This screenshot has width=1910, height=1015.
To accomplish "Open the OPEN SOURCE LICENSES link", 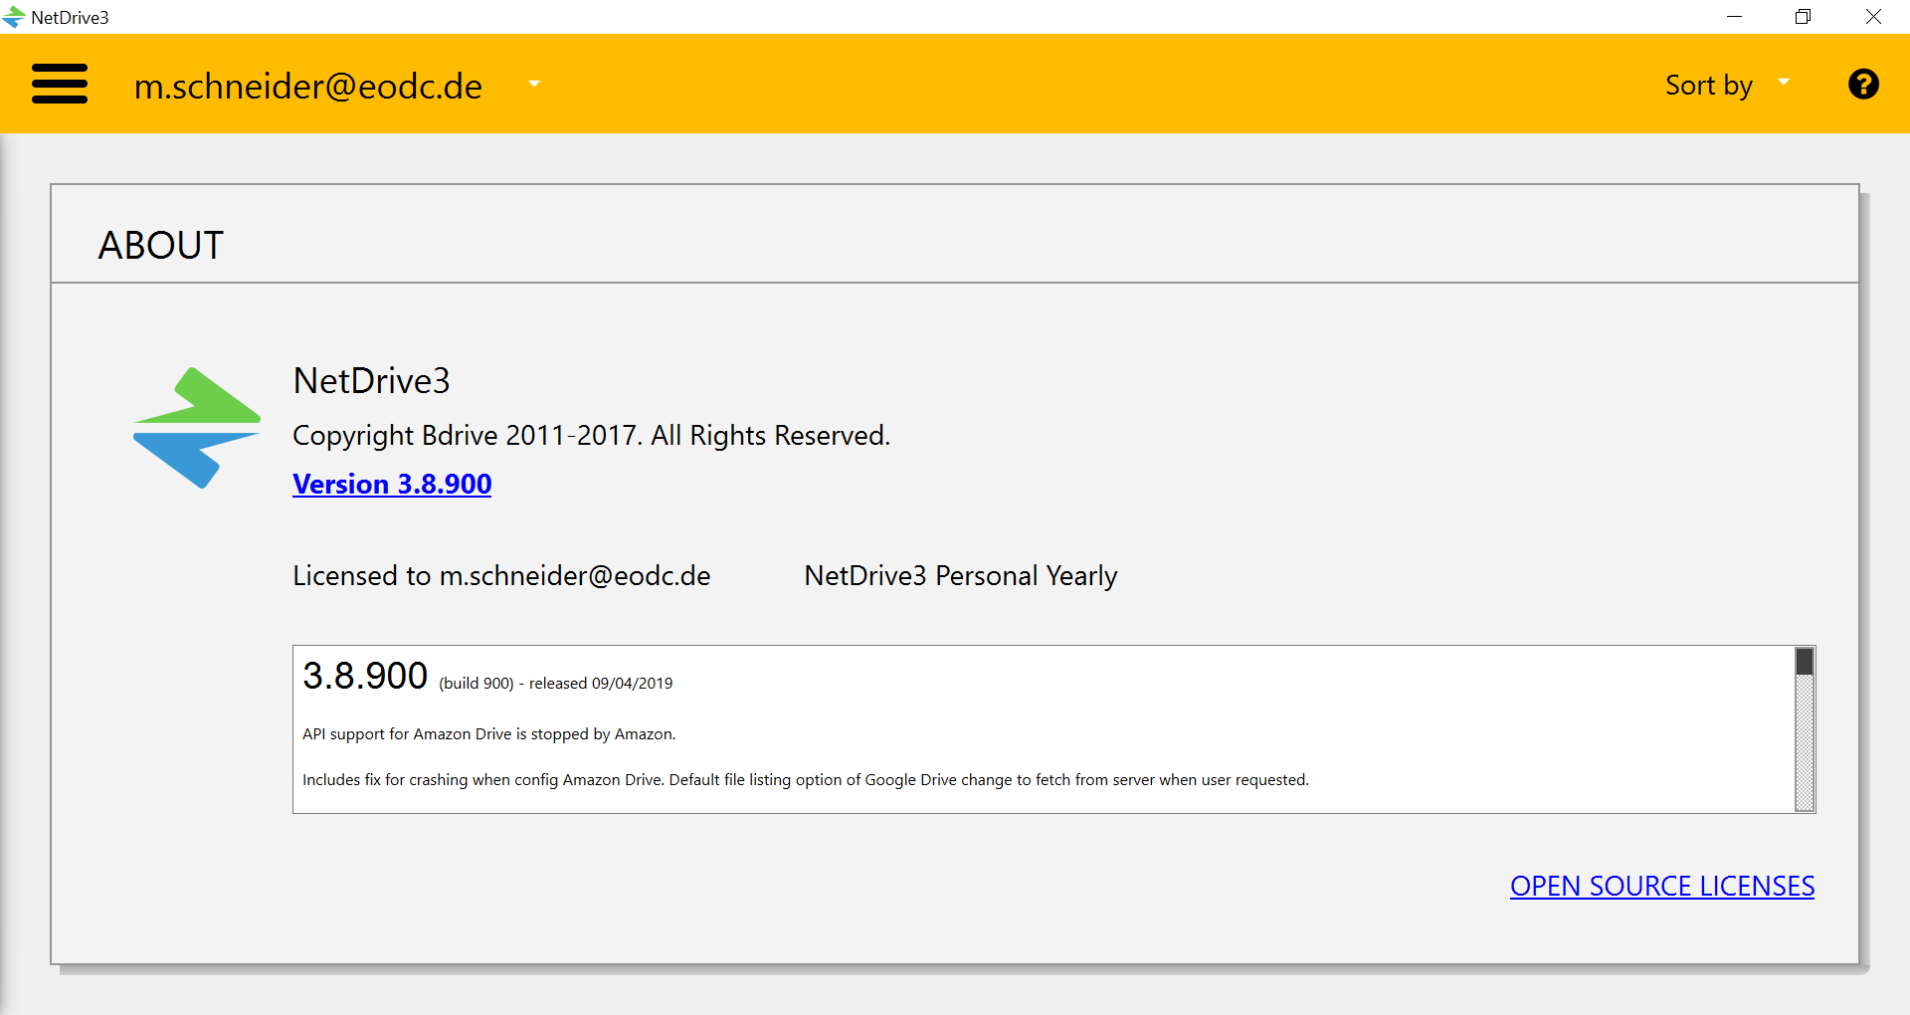I will [1661, 886].
